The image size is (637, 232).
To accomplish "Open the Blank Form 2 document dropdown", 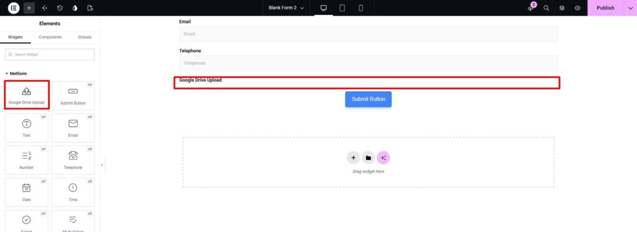I will tap(286, 7).
